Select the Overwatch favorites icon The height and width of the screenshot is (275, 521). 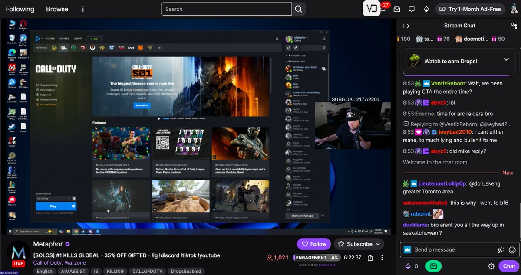coord(92,48)
